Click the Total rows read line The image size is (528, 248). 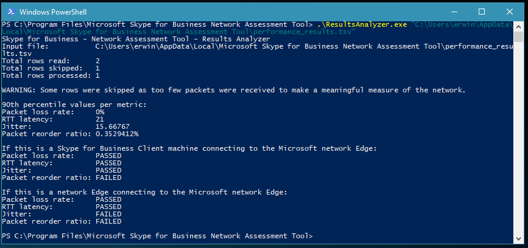coord(51,61)
